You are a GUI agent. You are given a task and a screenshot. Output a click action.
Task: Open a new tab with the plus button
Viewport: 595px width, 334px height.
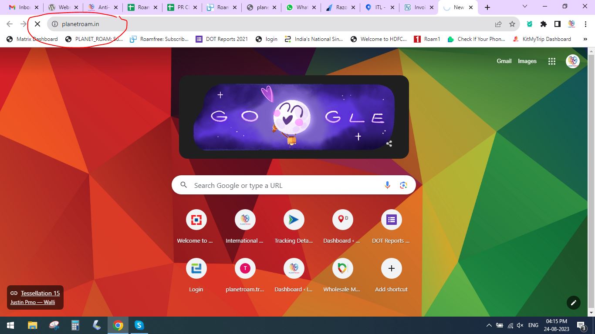pyautogui.click(x=487, y=7)
